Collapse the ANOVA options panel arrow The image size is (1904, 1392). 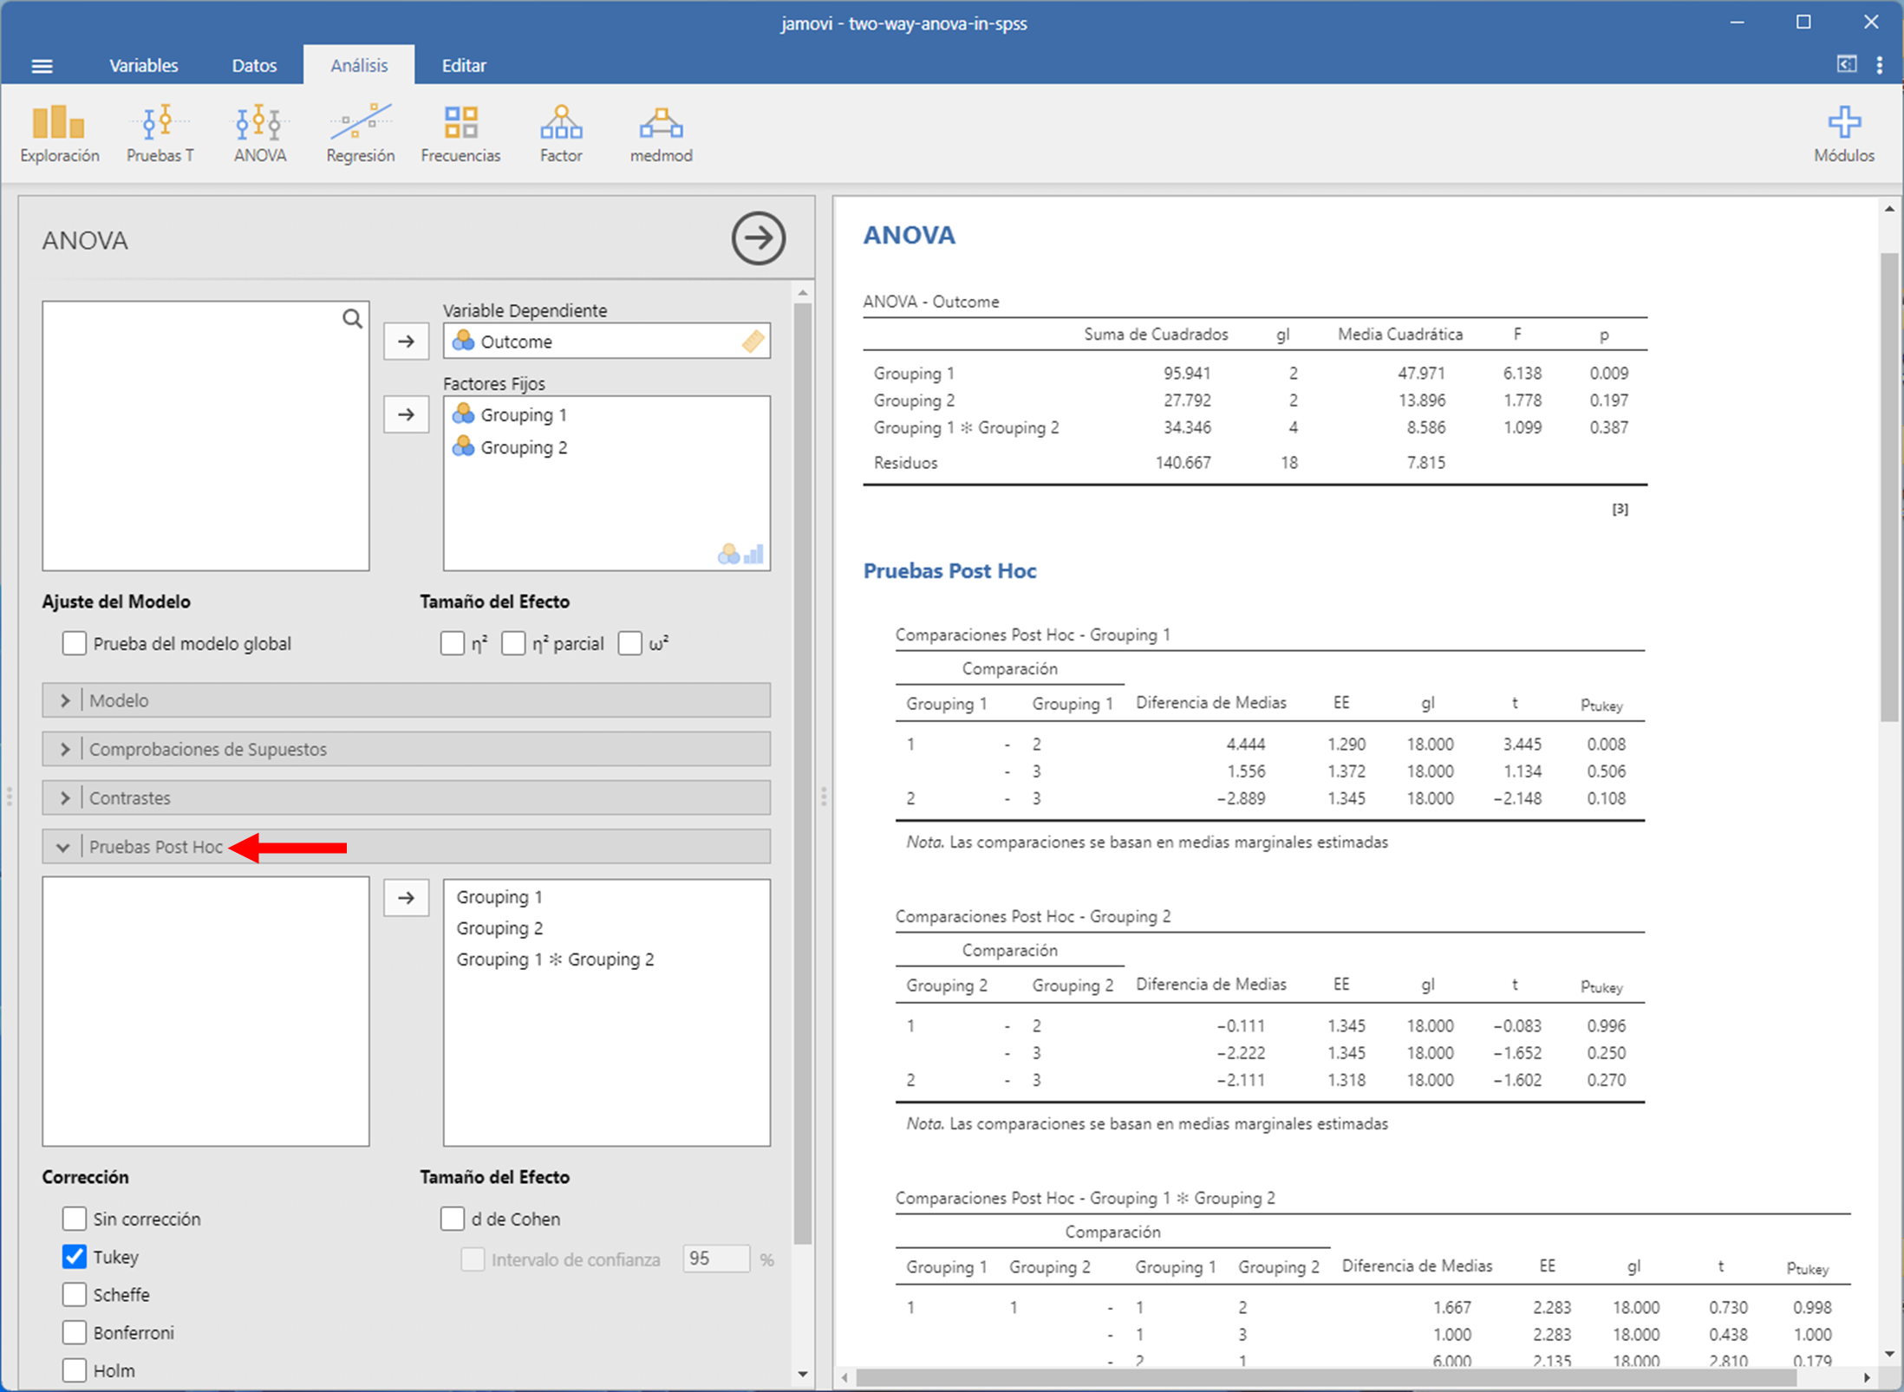758,238
